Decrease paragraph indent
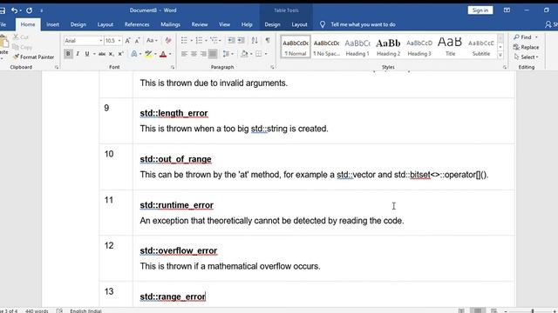The height and width of the screenshot is (313, 558). 231,41
